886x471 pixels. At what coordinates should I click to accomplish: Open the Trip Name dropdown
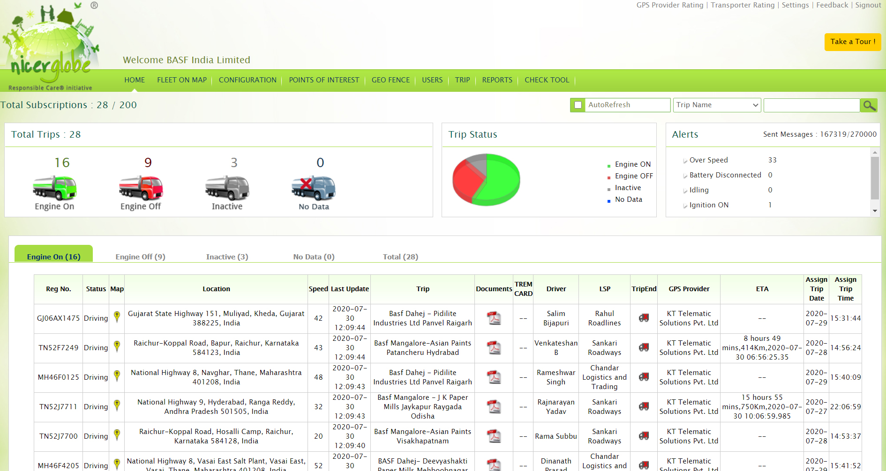717,105
